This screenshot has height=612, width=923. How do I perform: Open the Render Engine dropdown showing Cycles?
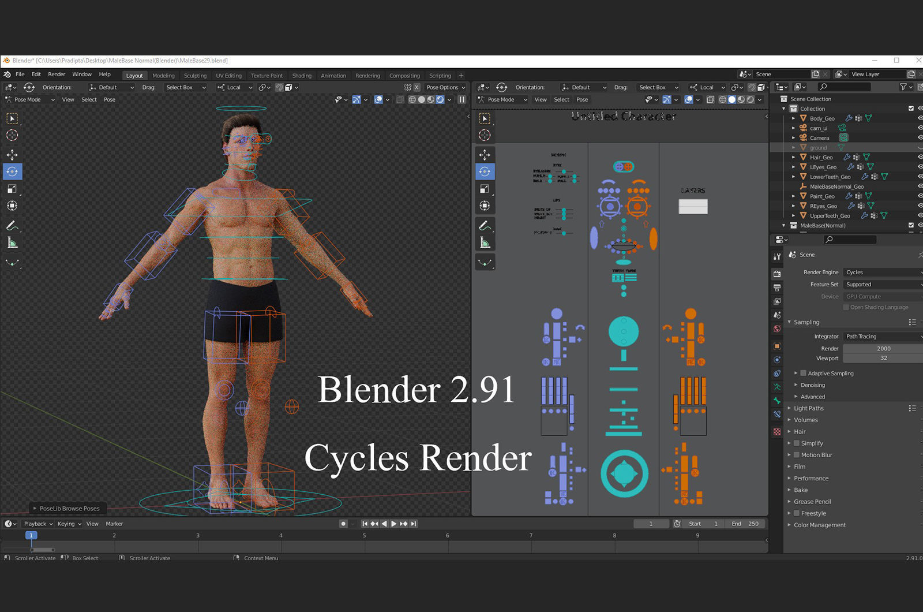(883, 272)
